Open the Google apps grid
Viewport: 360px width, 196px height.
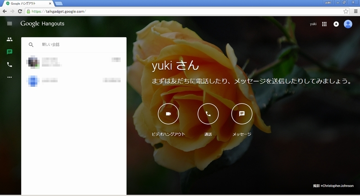tap(324, 24)
